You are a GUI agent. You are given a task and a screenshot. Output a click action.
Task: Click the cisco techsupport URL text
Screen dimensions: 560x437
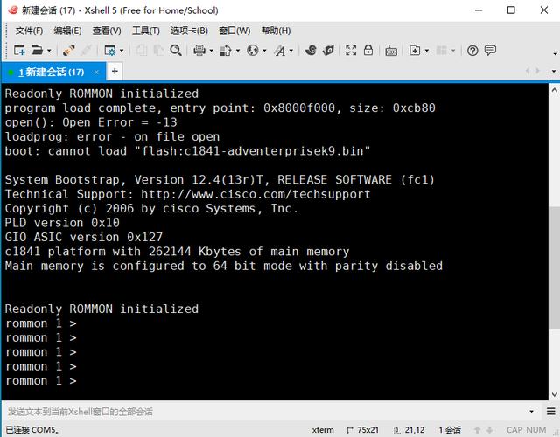(255, 194)
